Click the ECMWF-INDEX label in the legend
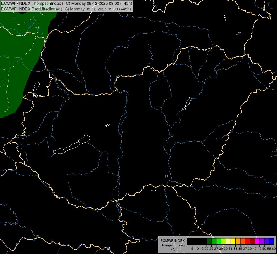The width and height of the screenshot is (277, 254). pos(172,241)
